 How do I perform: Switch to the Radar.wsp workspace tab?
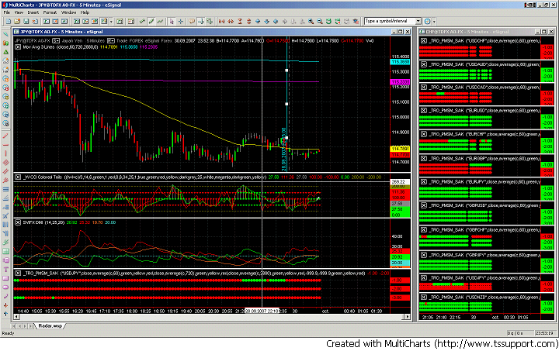(x=49, y=326)
